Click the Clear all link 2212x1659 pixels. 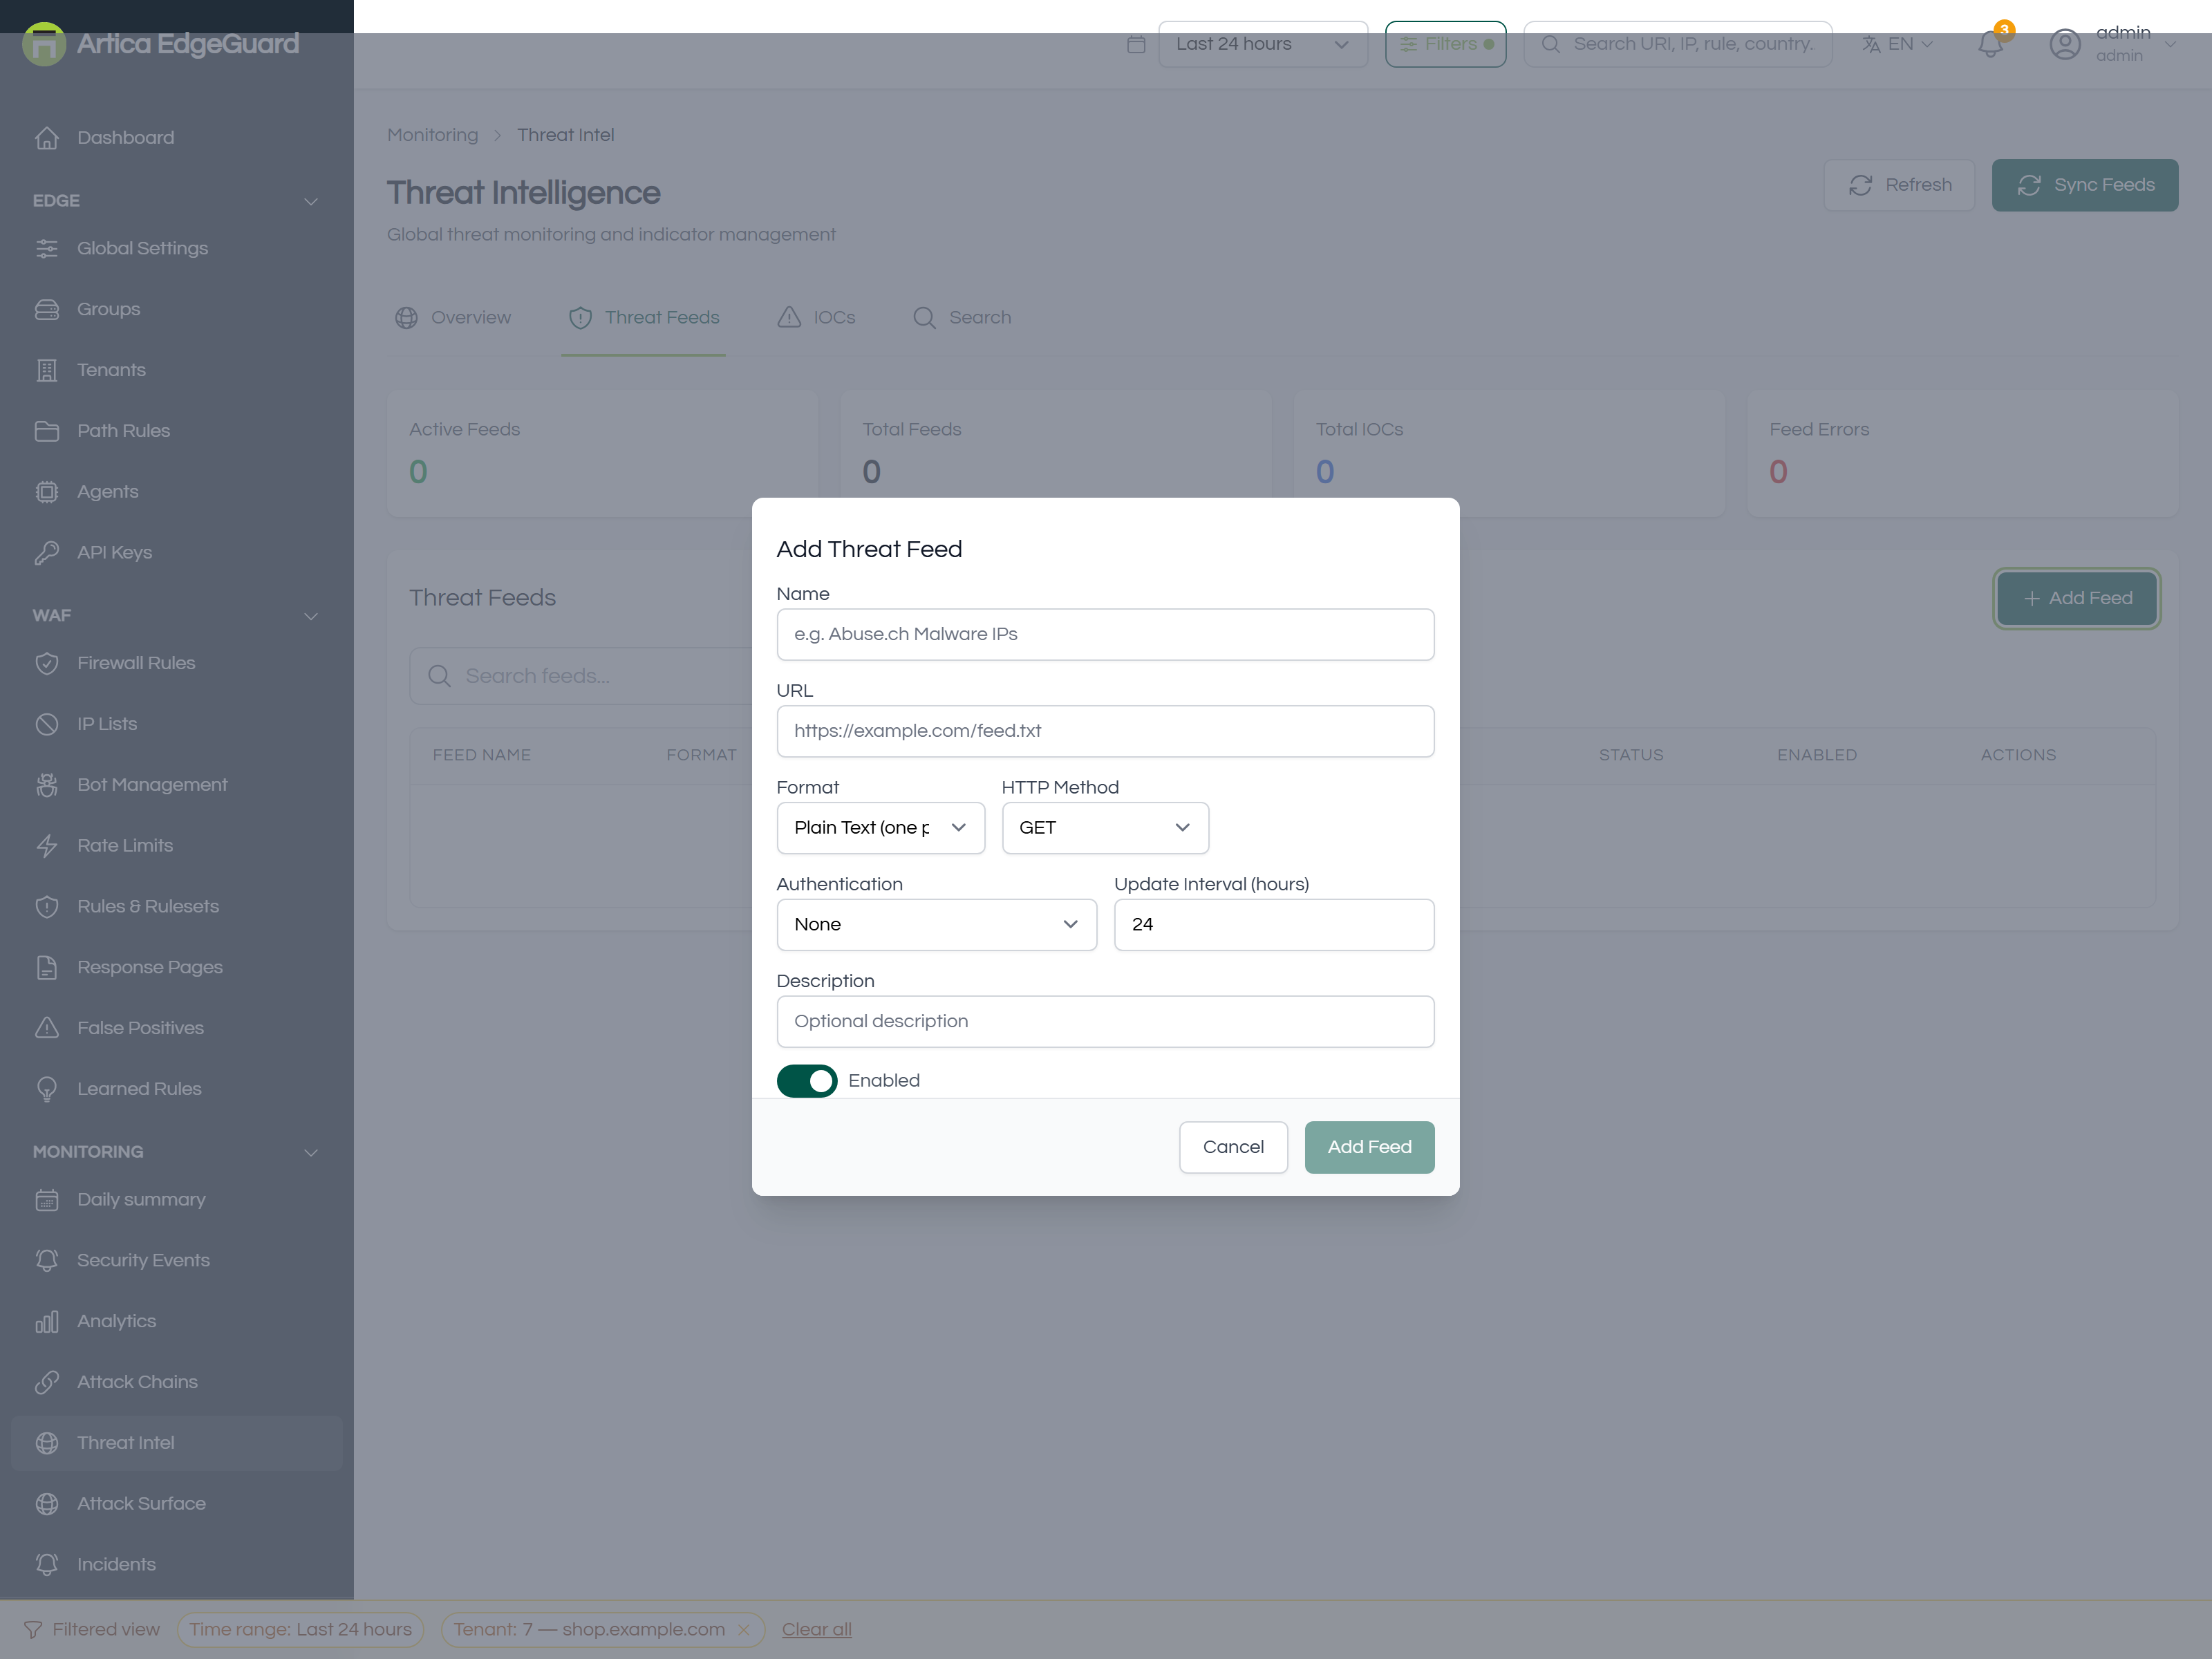(x=816, y=1629)
